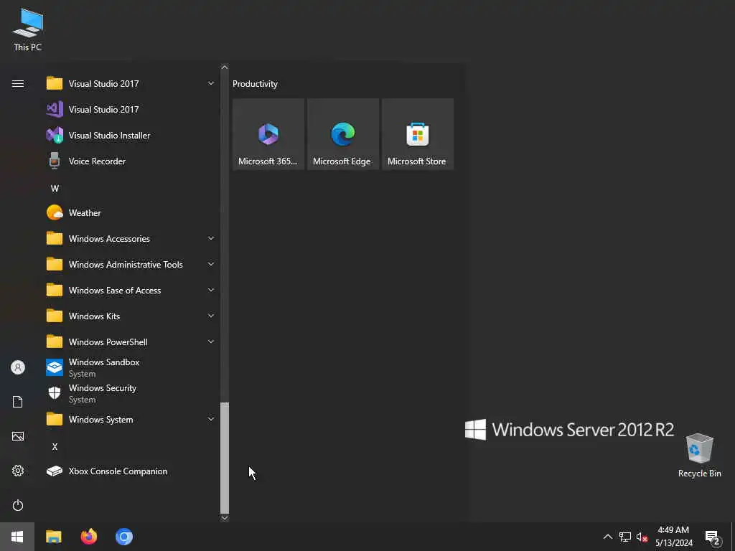Open the Microsoft Store tile
Viewport: 735px width, 551px height.
[x=418, y=134]
